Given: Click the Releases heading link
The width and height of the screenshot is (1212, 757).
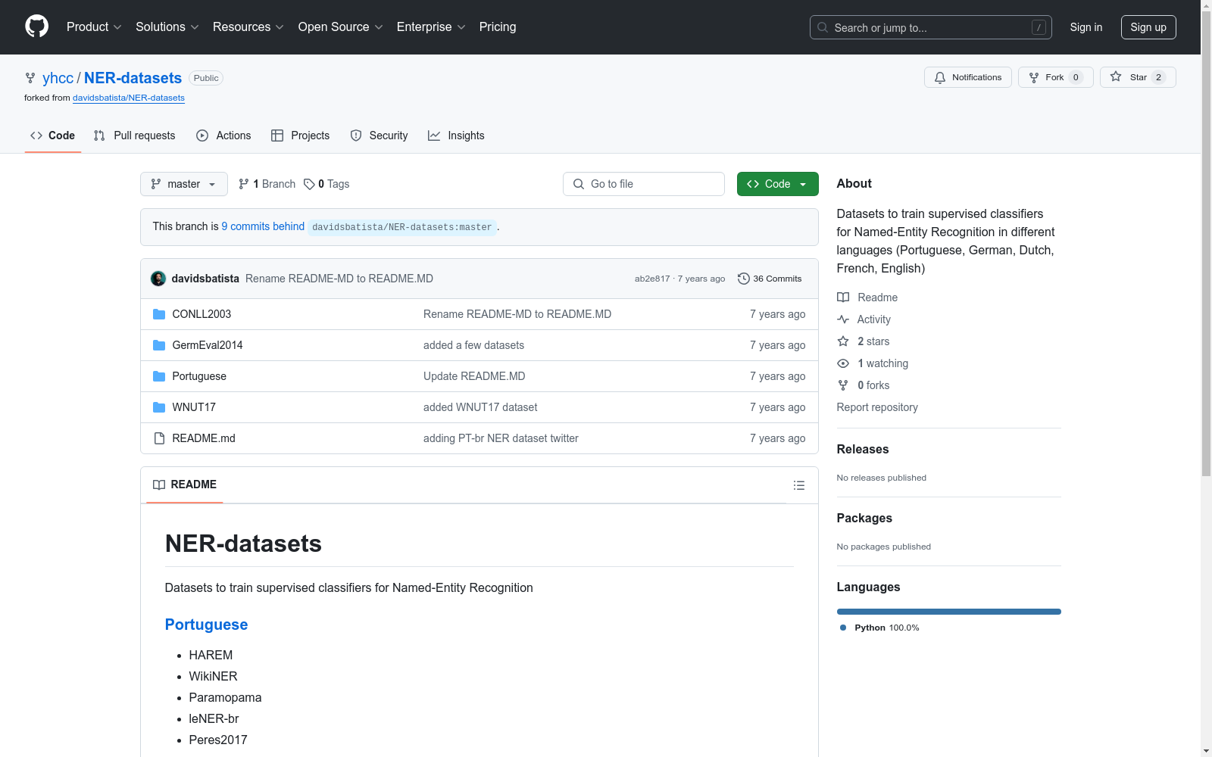Looking at the screenshot, I should point(863,449).
